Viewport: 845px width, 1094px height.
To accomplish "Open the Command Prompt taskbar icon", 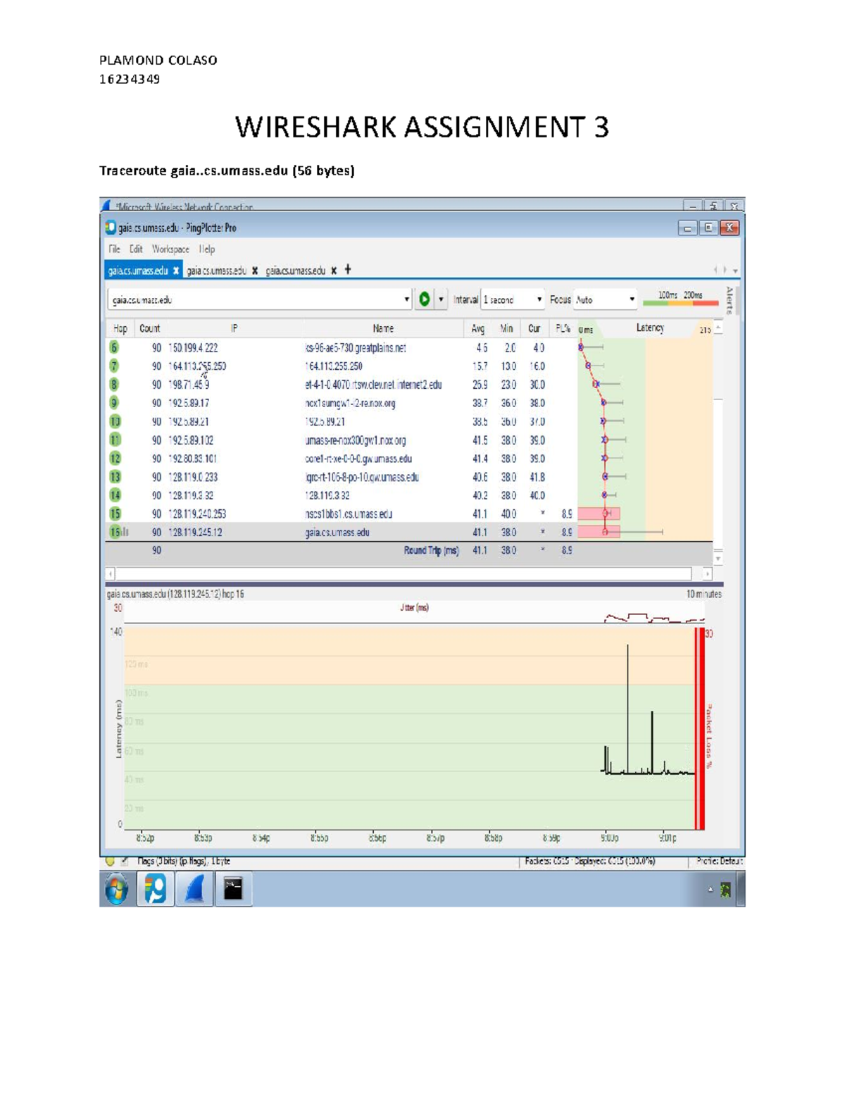I will pos(234,888).
